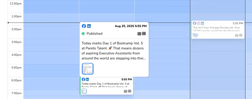Click the Facebook icon in the expanded post popup
This screenshot has width=252, height=99.
pos(84,26)
